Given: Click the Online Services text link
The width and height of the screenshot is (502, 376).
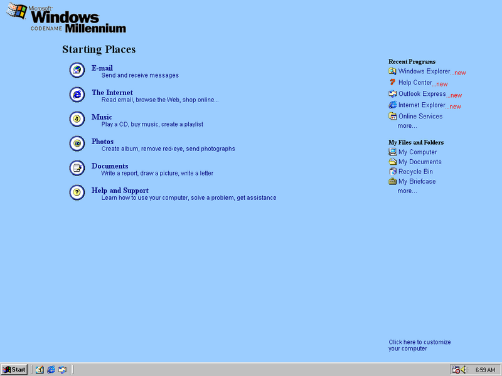Looking at the screenshot, I should click(420, 117).
